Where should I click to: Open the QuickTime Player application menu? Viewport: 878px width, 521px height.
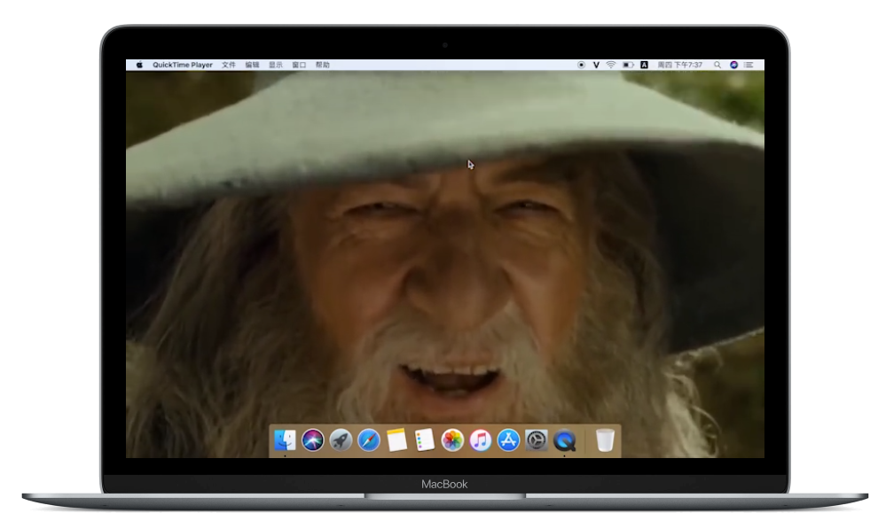(183, 65)
